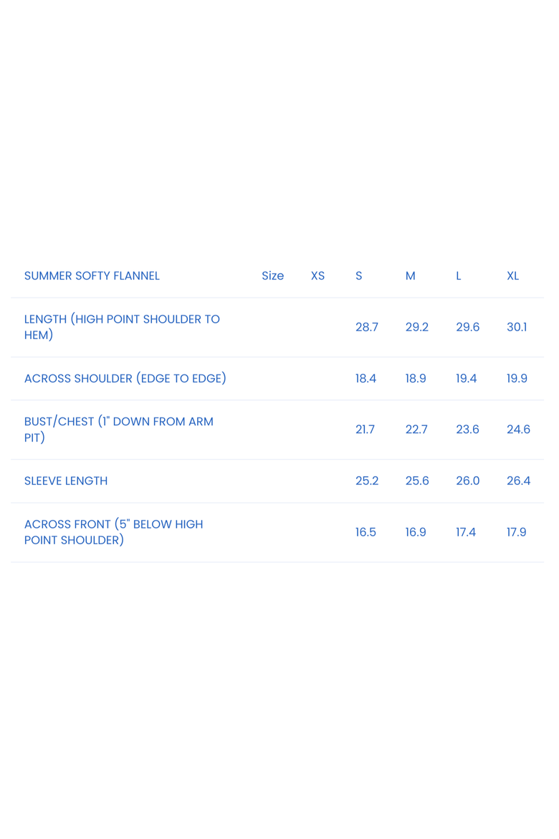Click the 25.2 sleeve length value for S
559x839 pixels.
pos(367,480)
